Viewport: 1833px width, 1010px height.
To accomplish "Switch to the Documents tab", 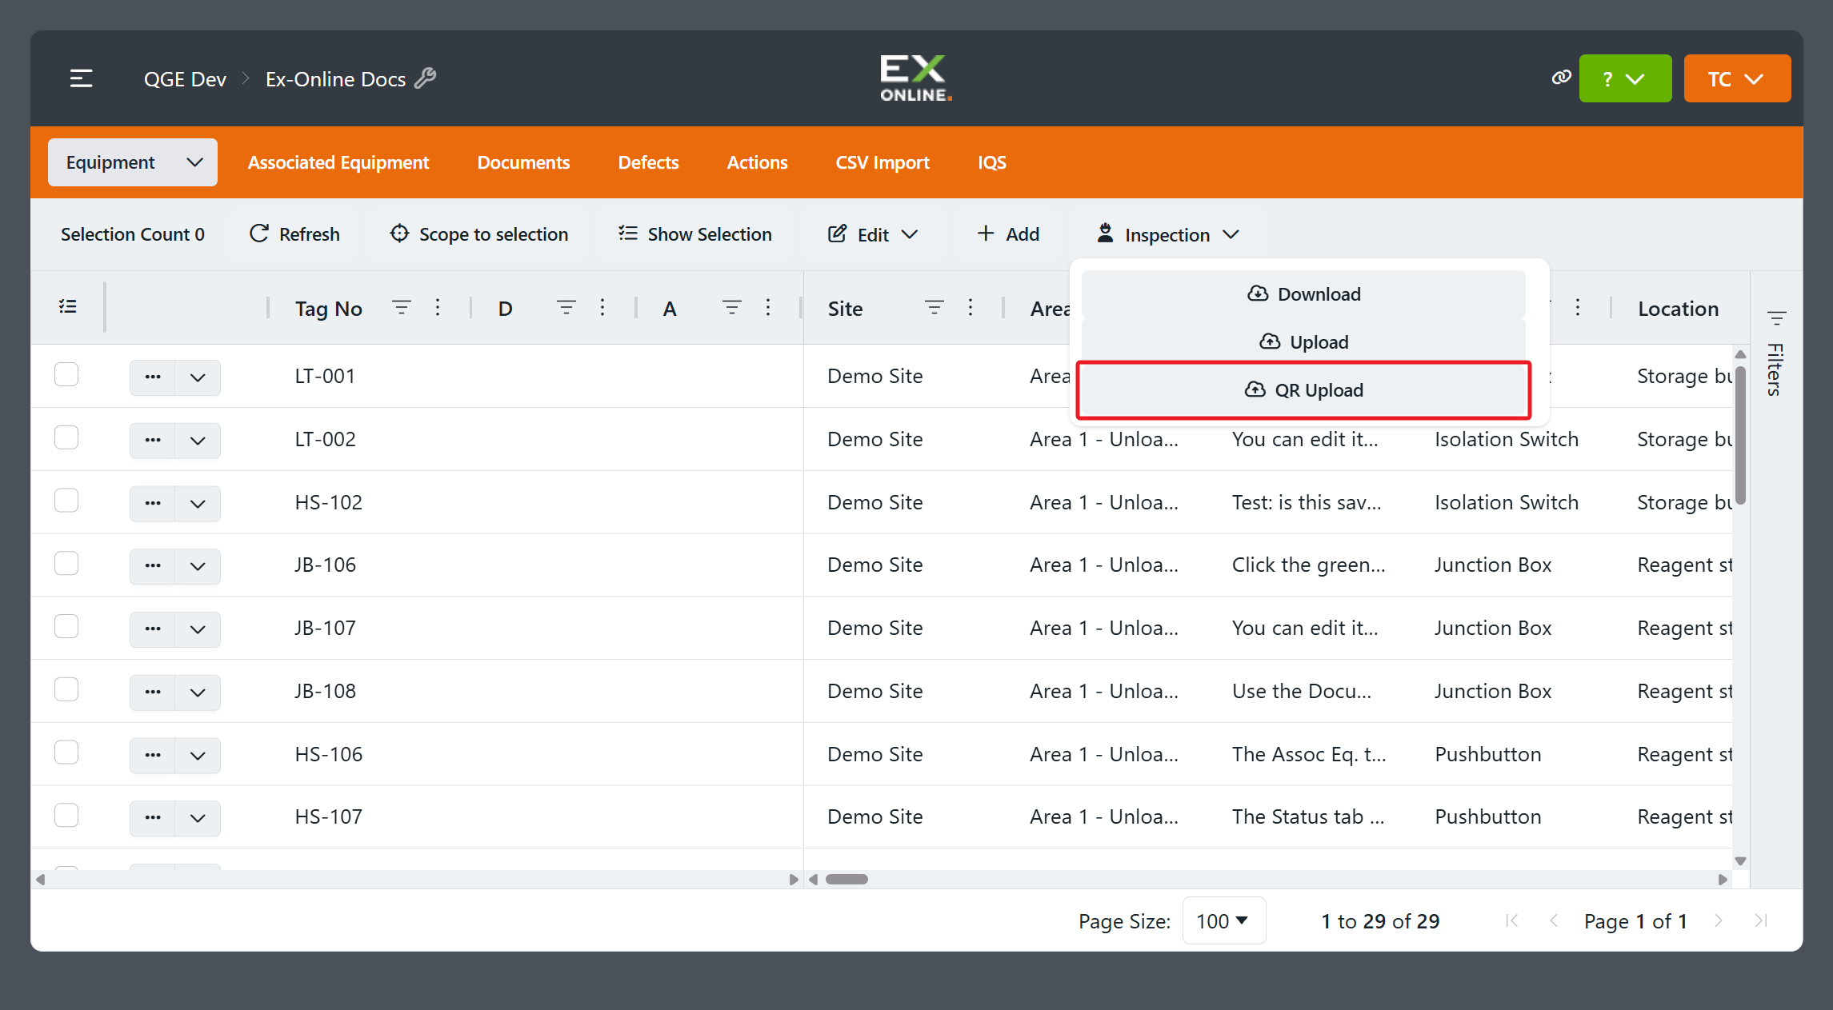I will tap(523, 162).
